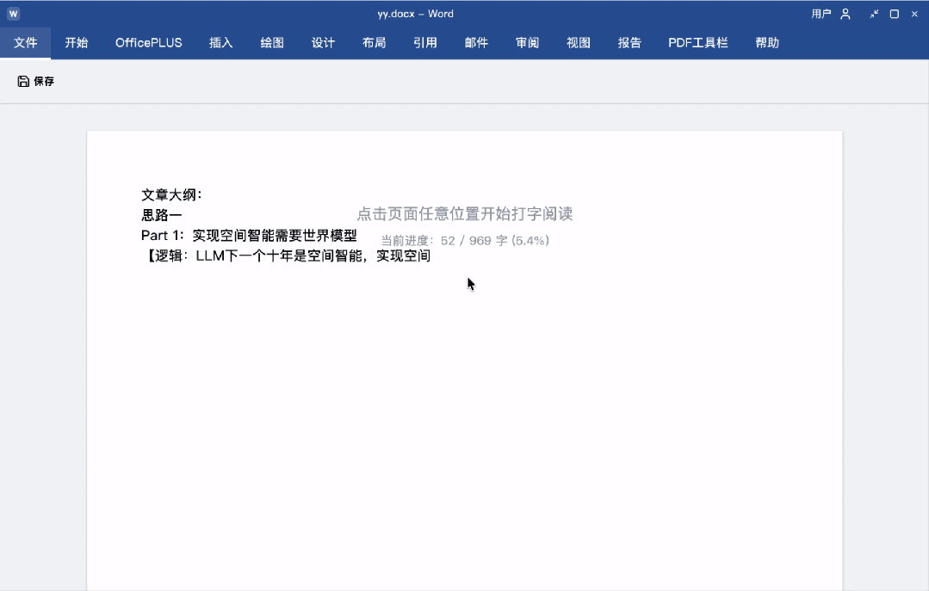Click the 保存 save button

(x=36, y=81)
